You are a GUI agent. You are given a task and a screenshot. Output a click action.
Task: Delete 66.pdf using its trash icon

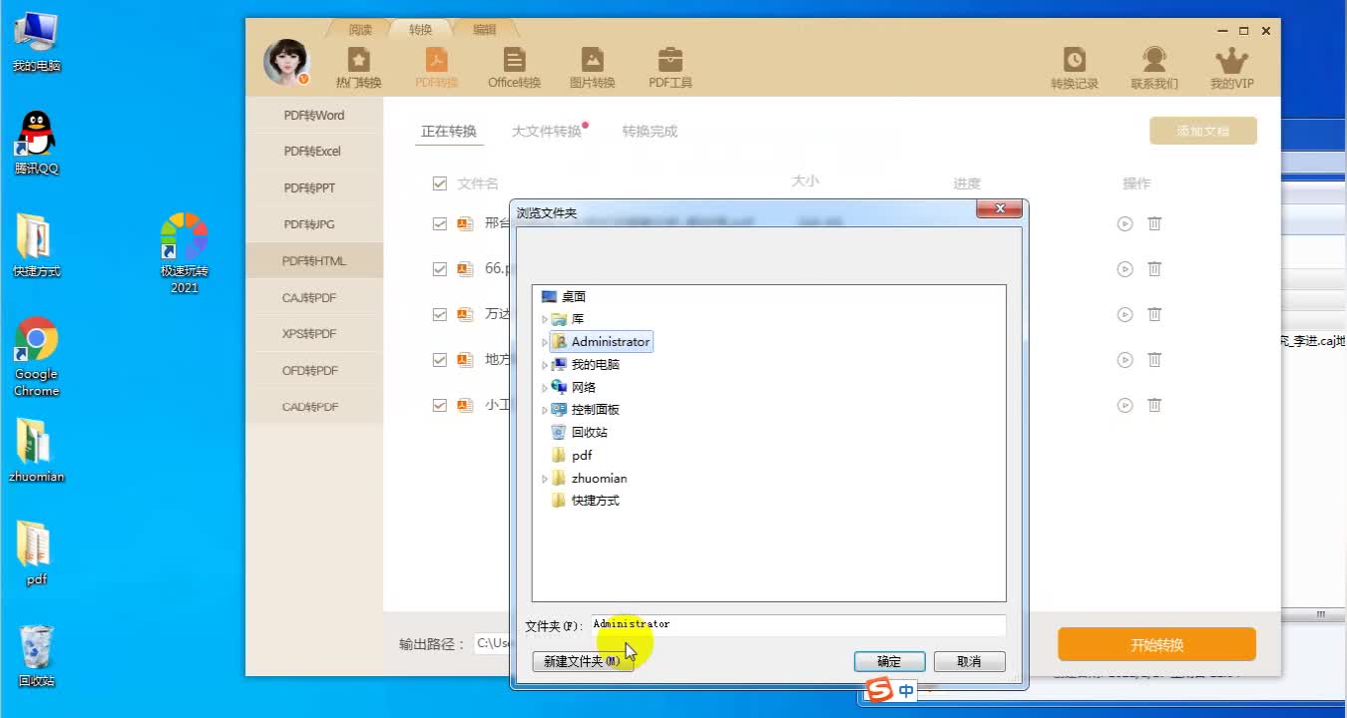point(1154,269)
